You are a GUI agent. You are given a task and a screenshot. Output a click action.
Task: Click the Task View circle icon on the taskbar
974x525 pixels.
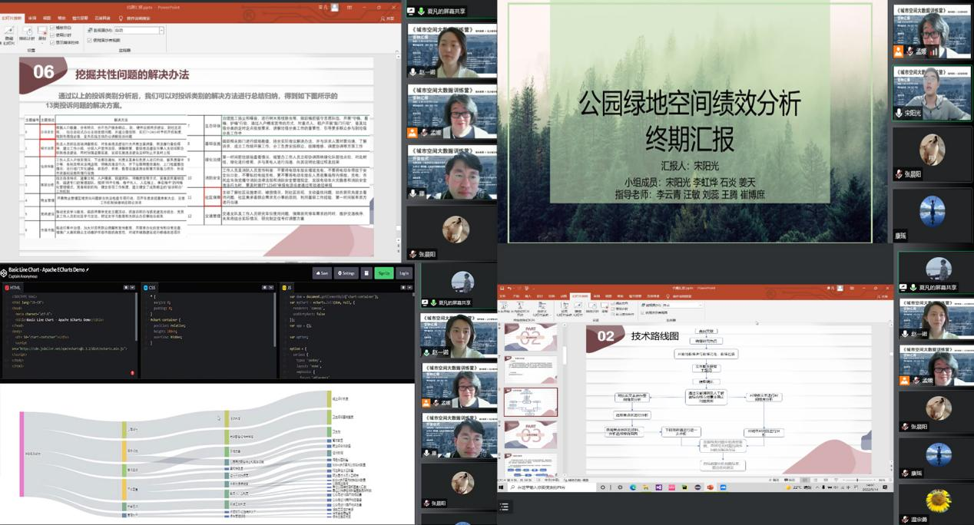(x=604, y=487)
